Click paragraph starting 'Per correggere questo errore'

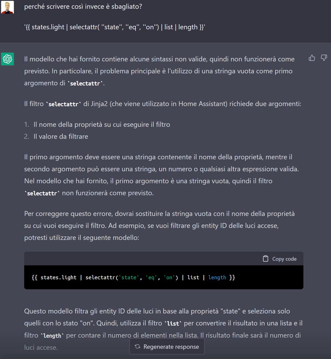(x=160, y=226)
